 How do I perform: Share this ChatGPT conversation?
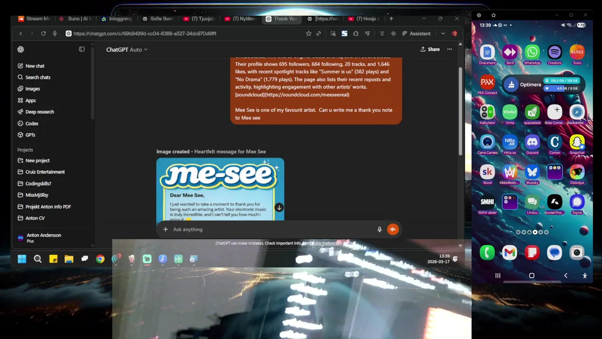click(430, 49)
